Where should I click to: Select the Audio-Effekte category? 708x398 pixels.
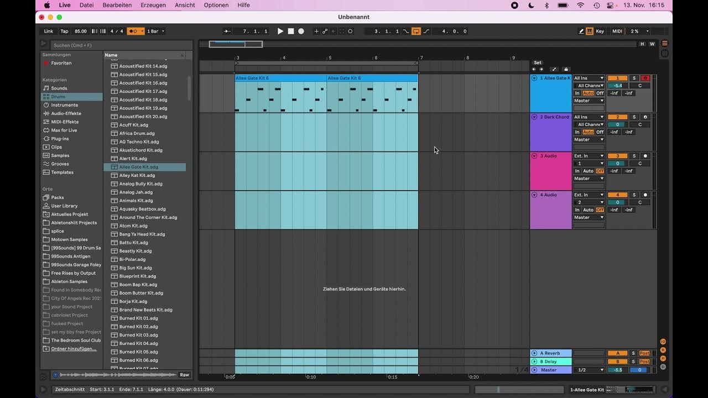(66, 113)
